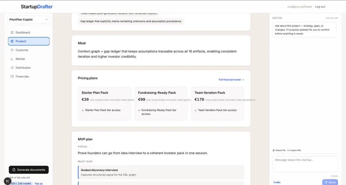Click the €99 price text
346x185 pixels.
point(141,99)
